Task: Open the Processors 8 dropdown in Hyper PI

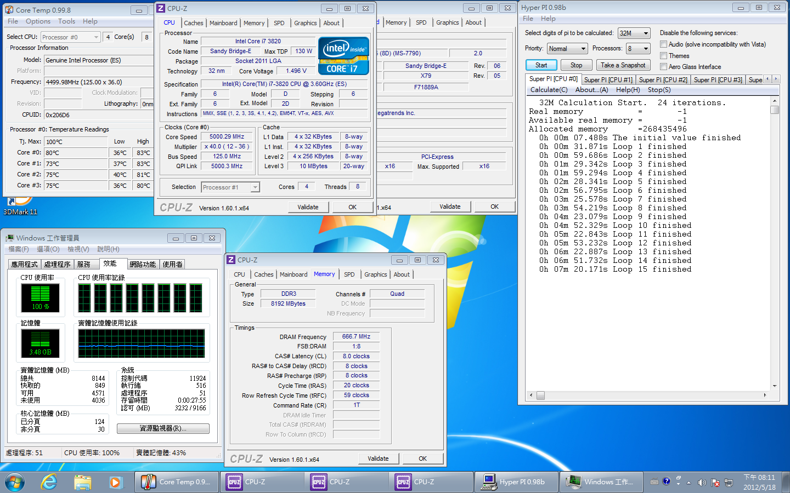Action: click(639, 48)
